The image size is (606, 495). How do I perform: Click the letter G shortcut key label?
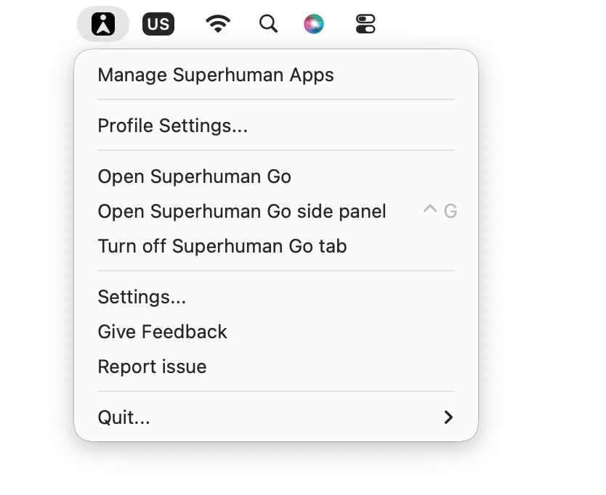click(x=451, y=211)
